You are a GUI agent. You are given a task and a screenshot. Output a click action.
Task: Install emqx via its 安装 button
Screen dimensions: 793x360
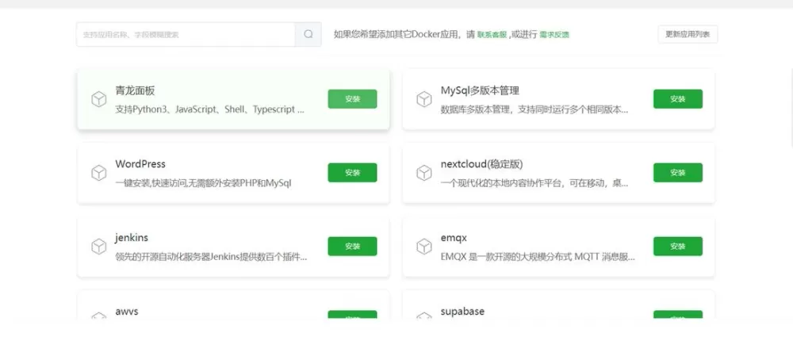coord(678,247)
